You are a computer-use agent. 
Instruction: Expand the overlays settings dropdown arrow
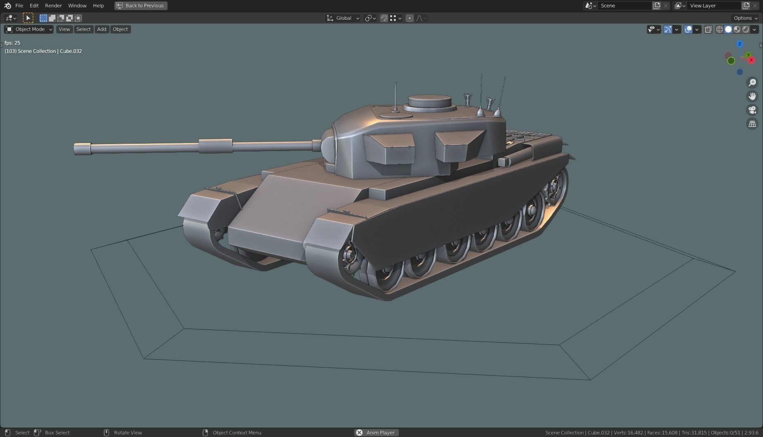click(697, 29)
